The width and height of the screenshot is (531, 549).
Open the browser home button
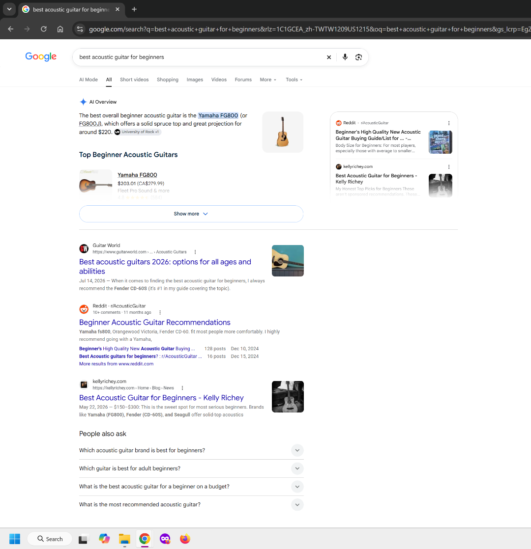pyautogui.click(x=60, y=29)
